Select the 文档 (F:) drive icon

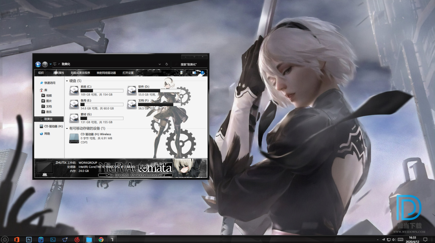[x=132, y=104]
